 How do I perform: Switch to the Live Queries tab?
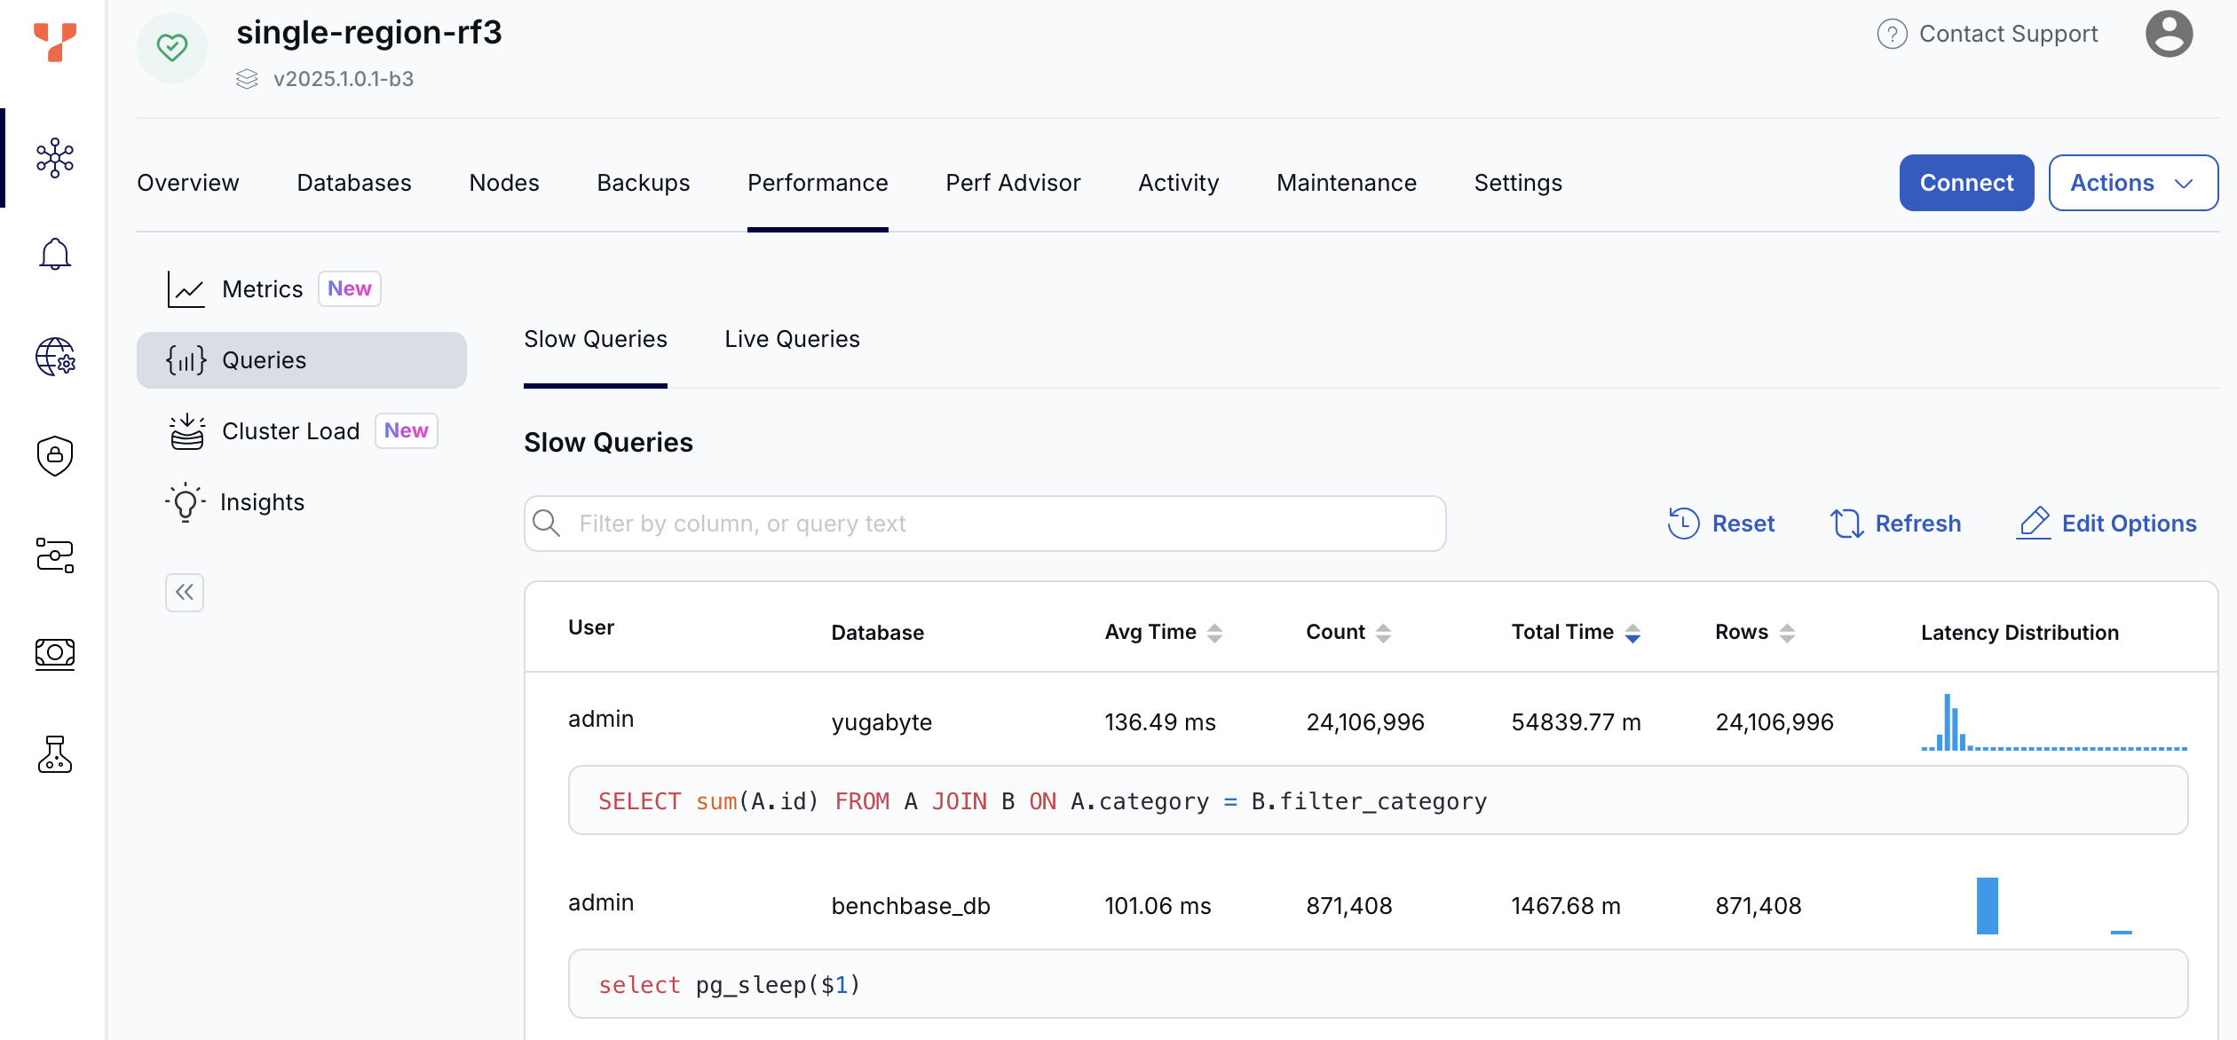[x=791, y=338]
